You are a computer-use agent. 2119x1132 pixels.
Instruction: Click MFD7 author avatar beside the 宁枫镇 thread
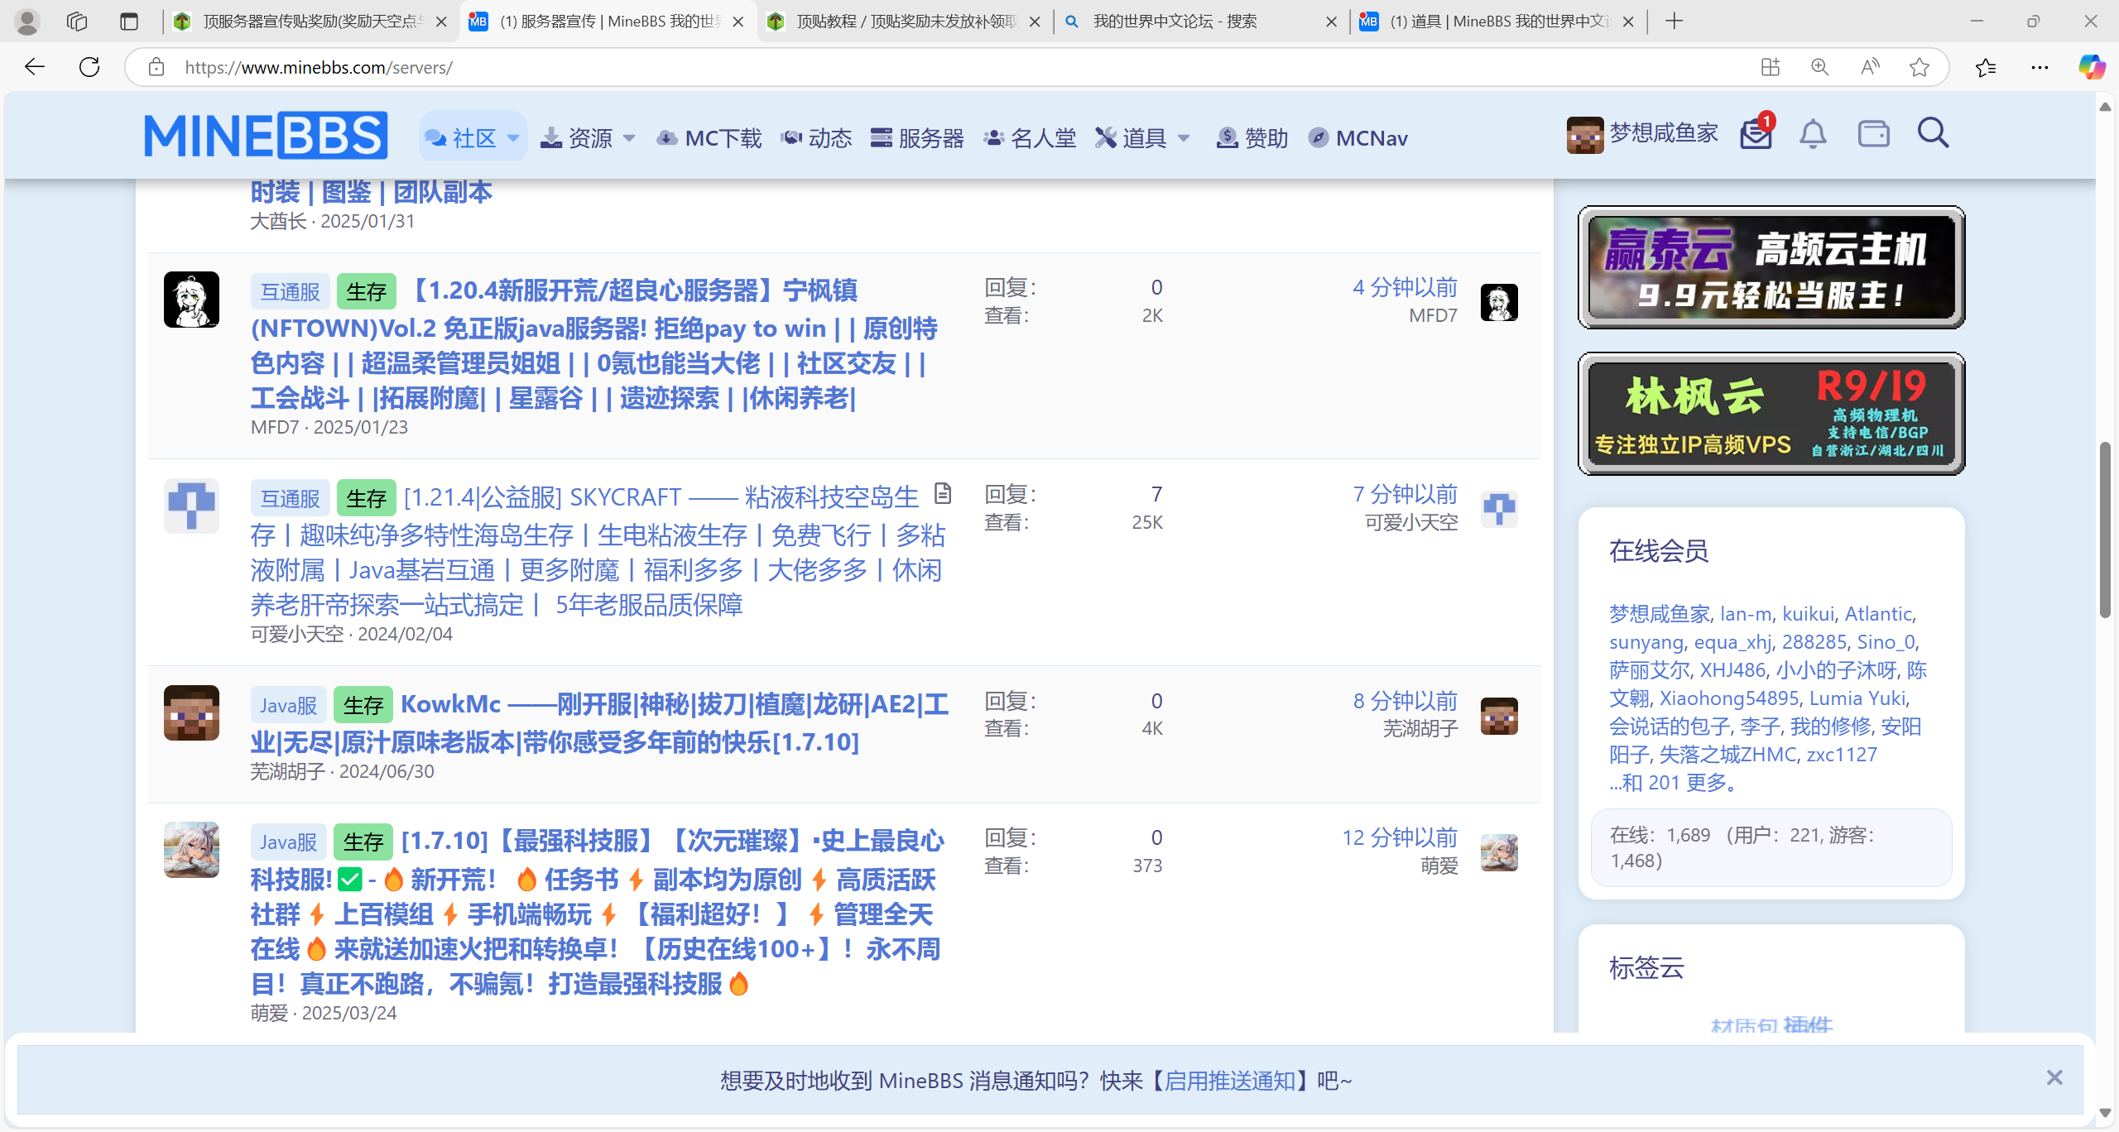(x=191, y=300)
